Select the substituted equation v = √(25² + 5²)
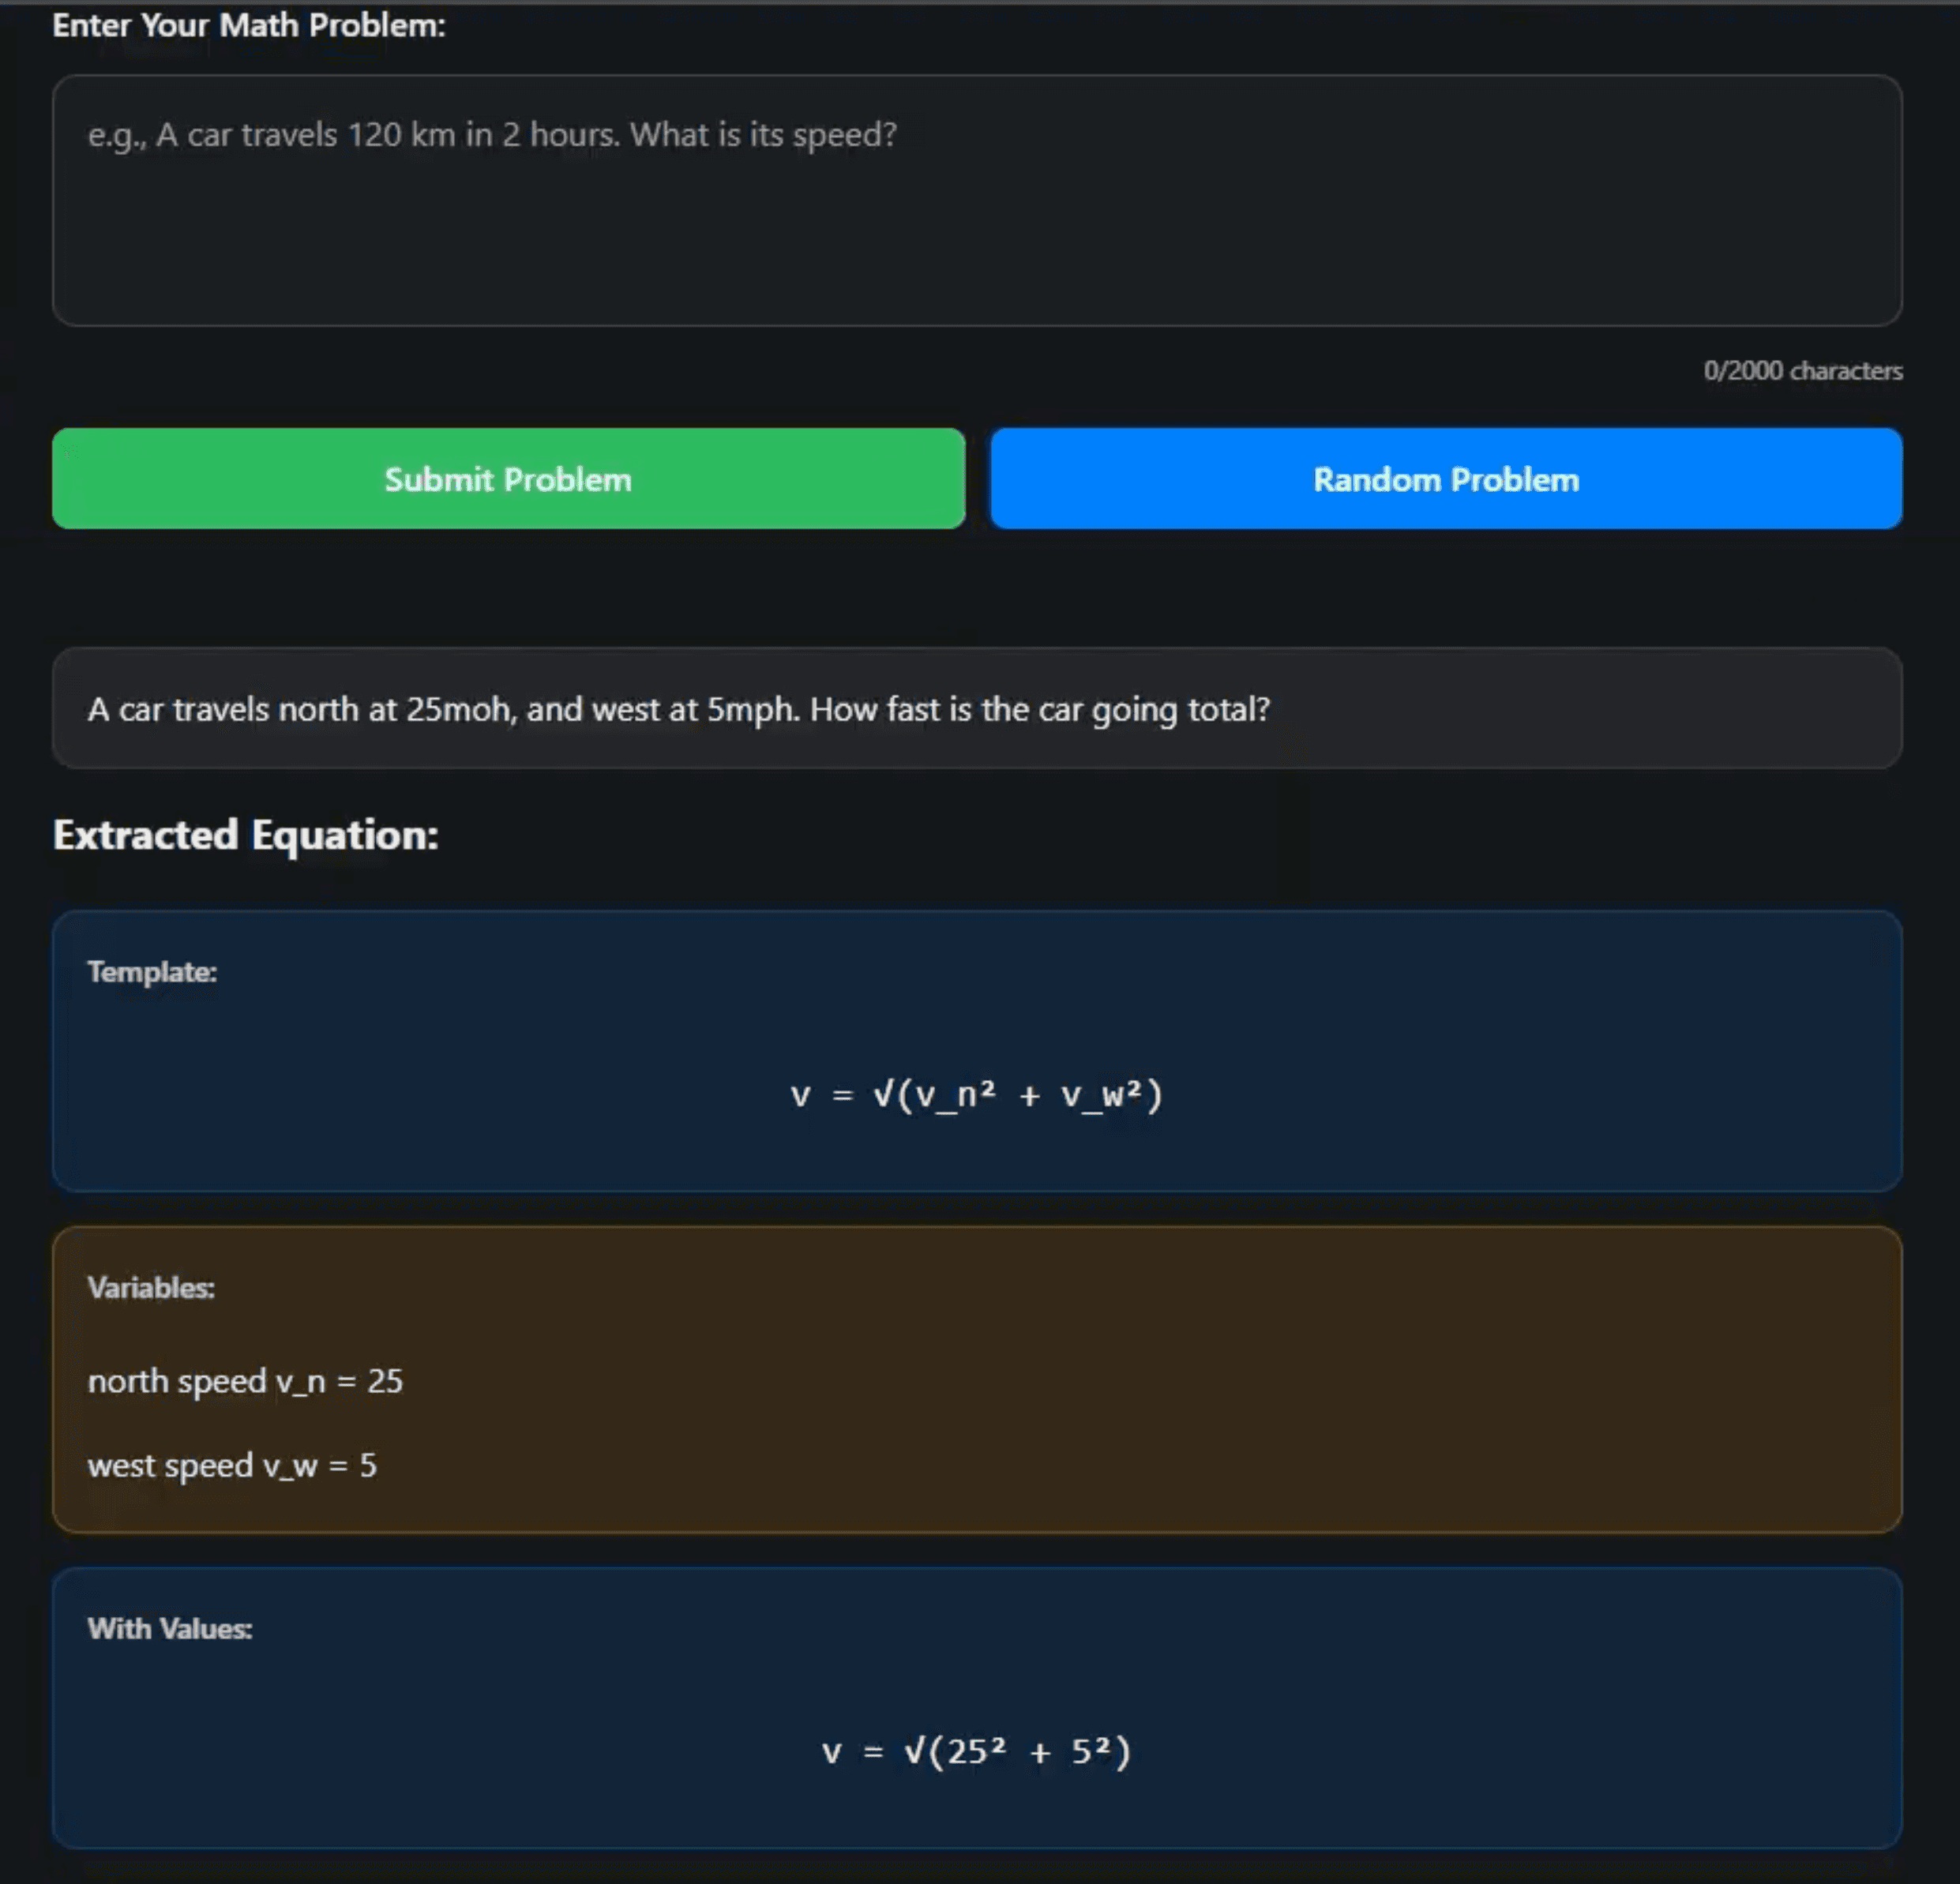 tap(975, 1750)
